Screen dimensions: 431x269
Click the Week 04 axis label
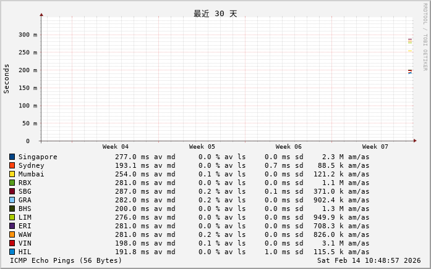(x=116, y=147)
